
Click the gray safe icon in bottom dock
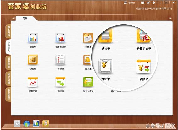coord(17,124)
